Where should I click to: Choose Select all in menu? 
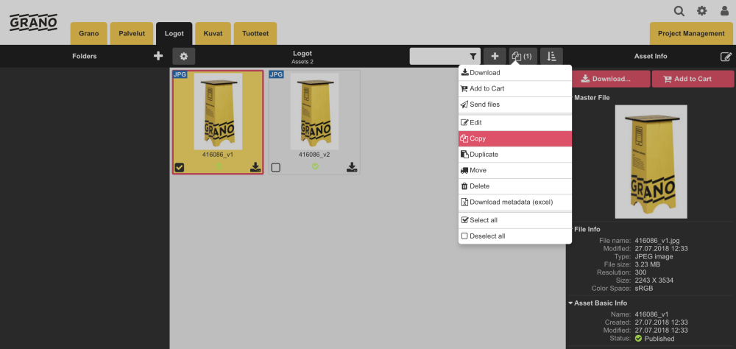515,220
